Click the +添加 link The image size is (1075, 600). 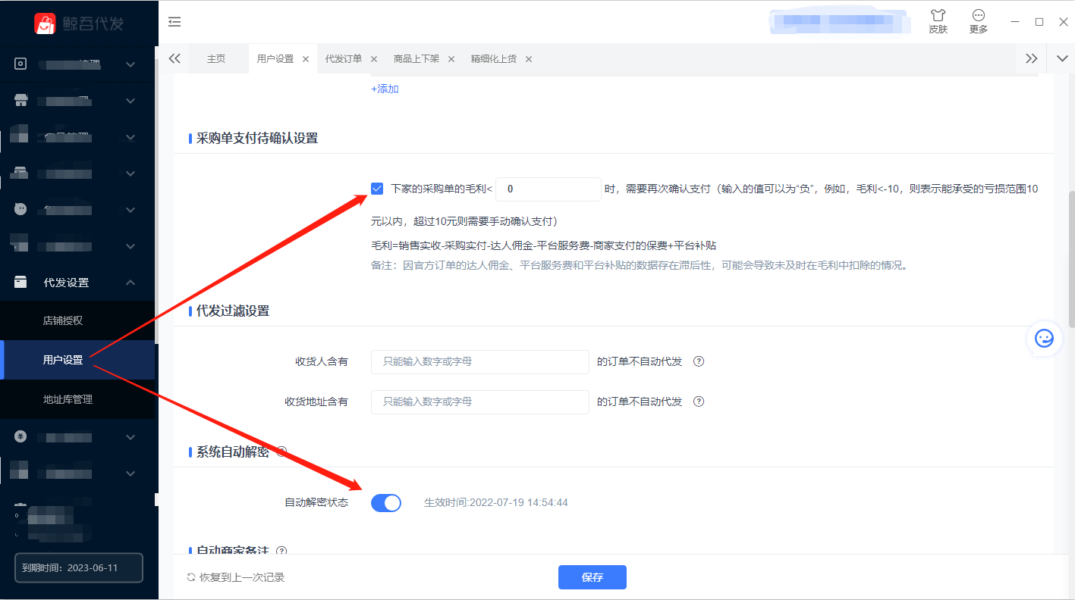click(x=385, y=89)
